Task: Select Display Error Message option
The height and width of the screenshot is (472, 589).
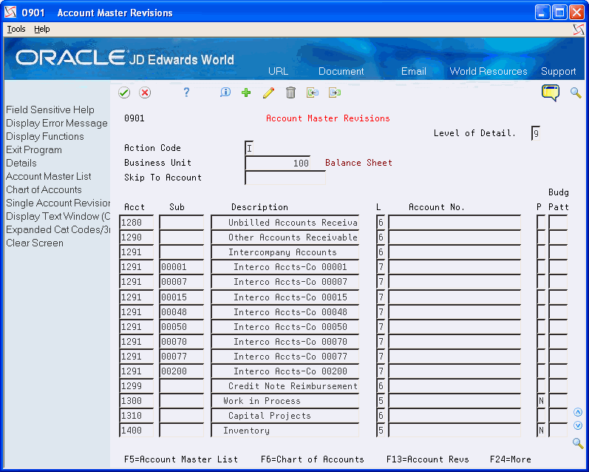Action: tap(57, 123)
